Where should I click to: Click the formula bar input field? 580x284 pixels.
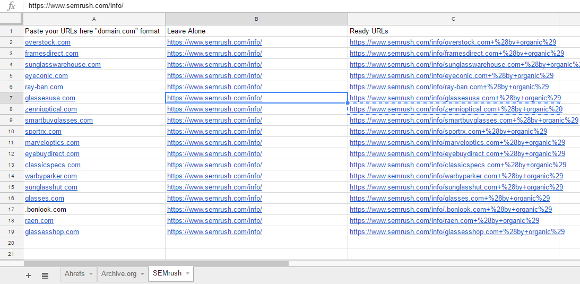[301, 6]
